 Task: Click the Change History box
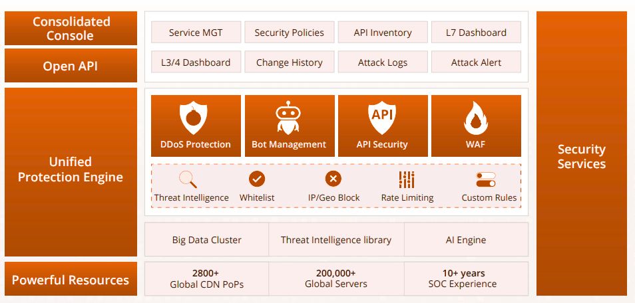[x=289, y=62]
